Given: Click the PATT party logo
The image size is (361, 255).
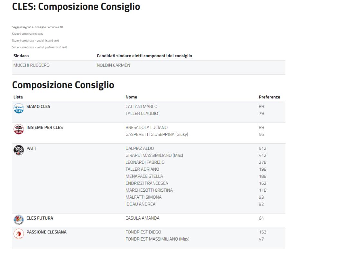Looking at the screenshot, I should (x=18, y=150).
